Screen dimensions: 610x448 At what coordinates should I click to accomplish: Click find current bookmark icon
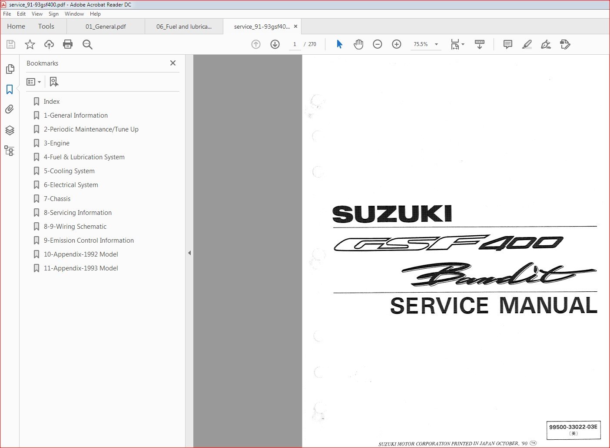54,82
